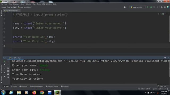The height and width of the screenshot is (95, 170).
Task: Rerun the program with the green Run-panel arrow
Action: [x=5, y=61]
